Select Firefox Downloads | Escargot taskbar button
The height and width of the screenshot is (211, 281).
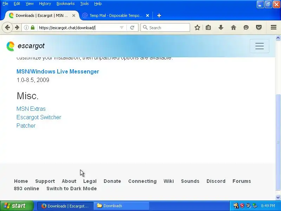click(65, 206)
